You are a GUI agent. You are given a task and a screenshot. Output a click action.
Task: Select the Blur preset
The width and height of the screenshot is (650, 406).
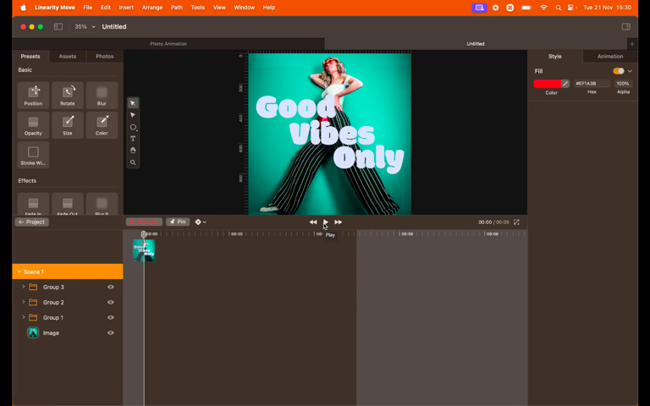[102, 96]
